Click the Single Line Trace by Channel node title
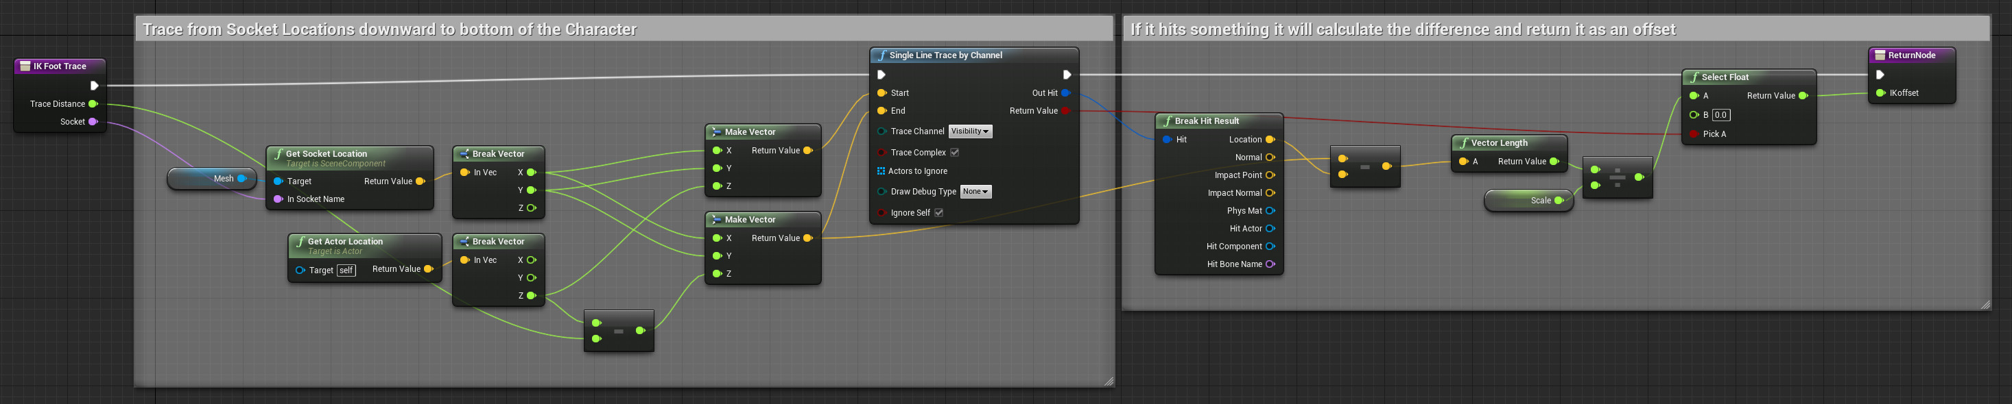The image size is (2012, 404). 945,55
